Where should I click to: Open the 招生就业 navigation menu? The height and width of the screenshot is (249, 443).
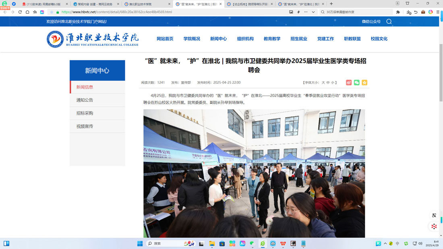pos(299,39)
